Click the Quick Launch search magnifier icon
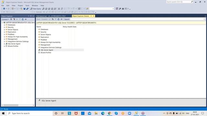207x116 pixels. 192,2
